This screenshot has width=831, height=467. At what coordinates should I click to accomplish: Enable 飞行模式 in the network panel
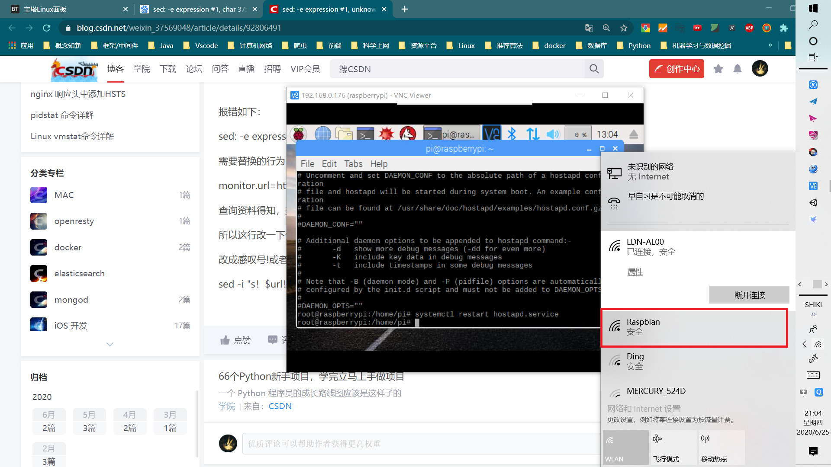click(673, 447)
